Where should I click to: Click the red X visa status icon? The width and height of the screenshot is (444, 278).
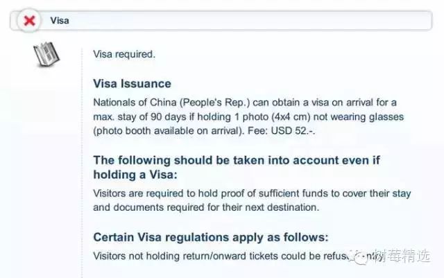tap(29, 21)
